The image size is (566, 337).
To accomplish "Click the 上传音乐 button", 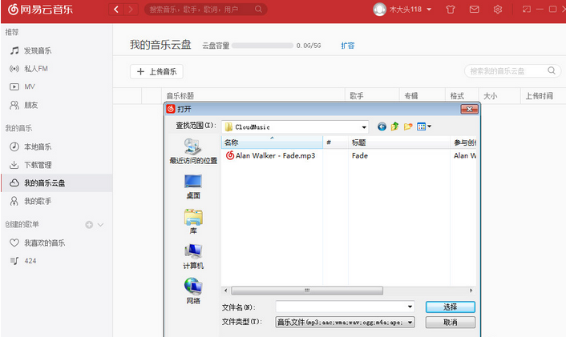I will pyautogui.click(x=156, y=71).
